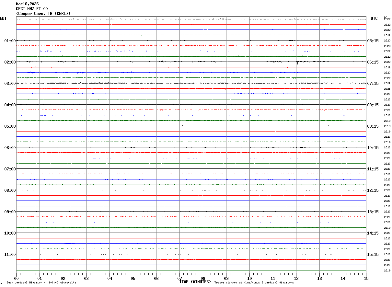This screenshot has height=287, width=392.
Task: Click the 14:15 UTC row label
Action: coord(373,233)
